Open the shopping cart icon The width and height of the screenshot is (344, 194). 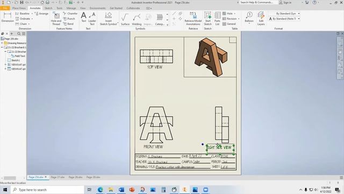[307, 2]
